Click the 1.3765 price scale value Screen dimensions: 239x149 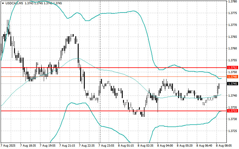[x=233, y=37]
